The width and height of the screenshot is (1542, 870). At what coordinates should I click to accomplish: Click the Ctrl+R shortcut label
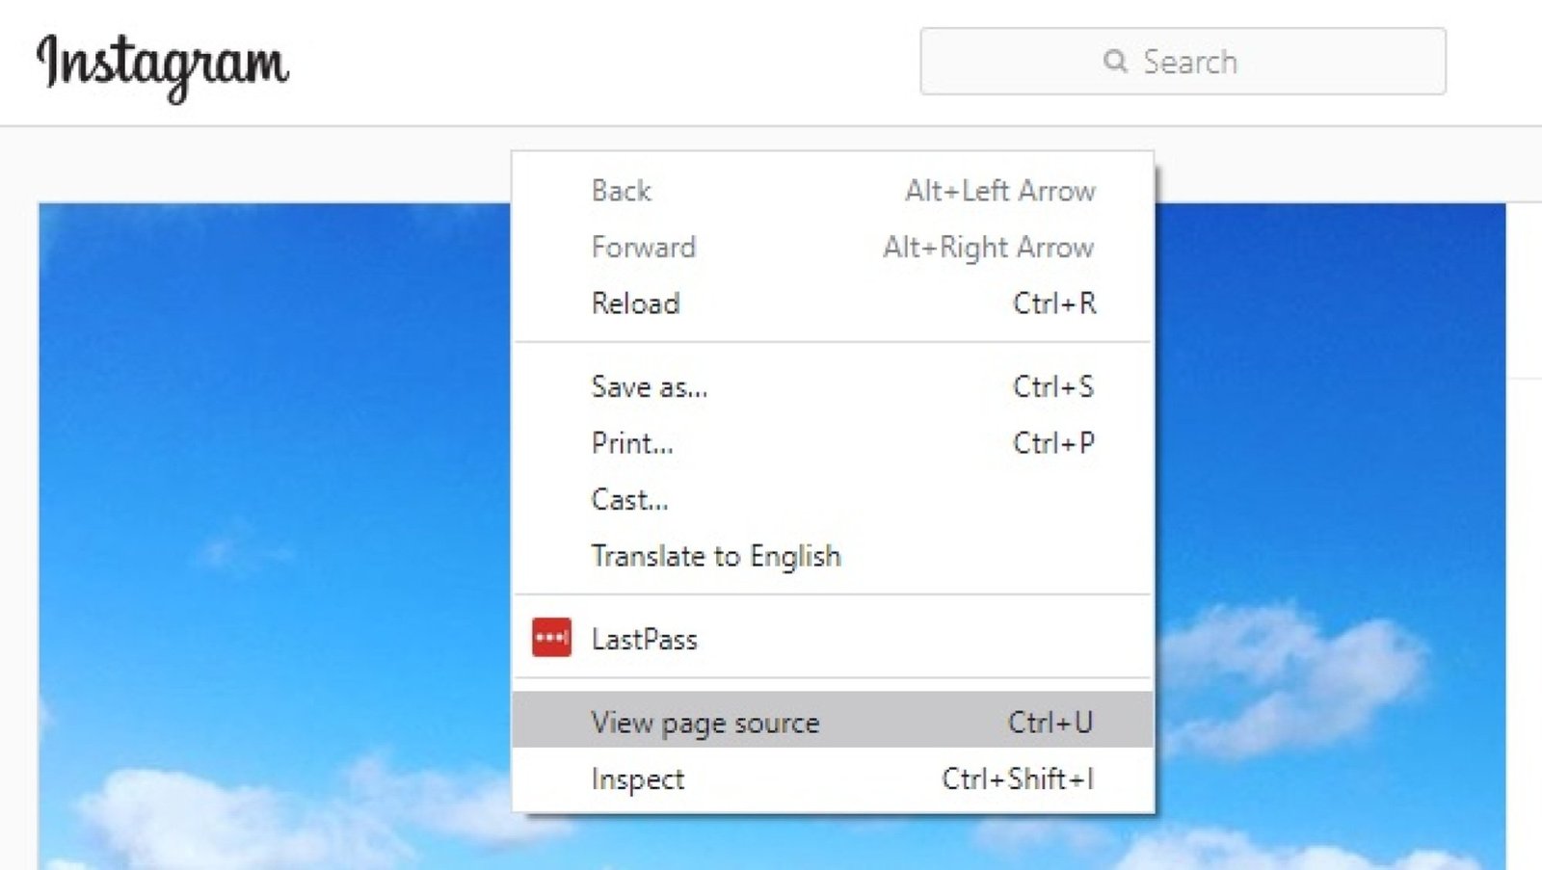(x=1054, y=303)
